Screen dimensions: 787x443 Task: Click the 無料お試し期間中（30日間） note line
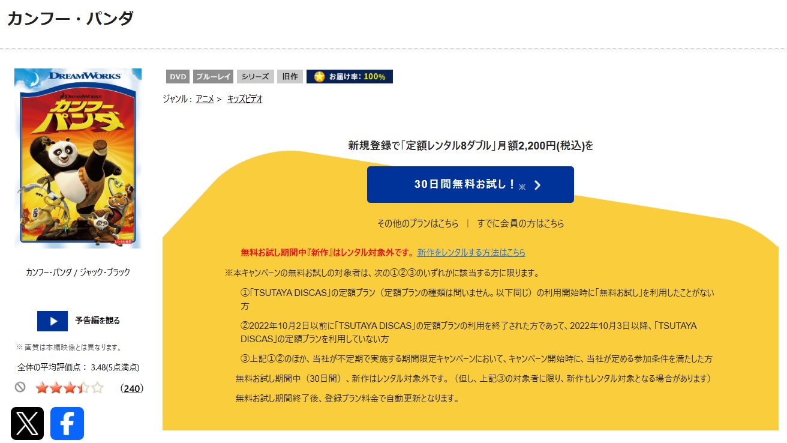click(x=474, y=379)
